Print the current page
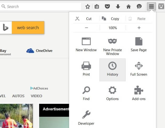 coord(86,69)
